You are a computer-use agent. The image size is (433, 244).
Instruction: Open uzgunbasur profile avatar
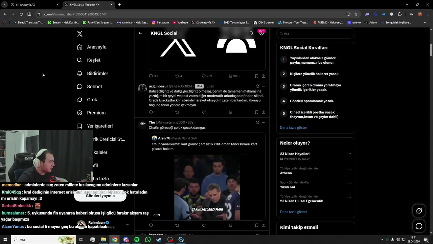coord(143,88)
